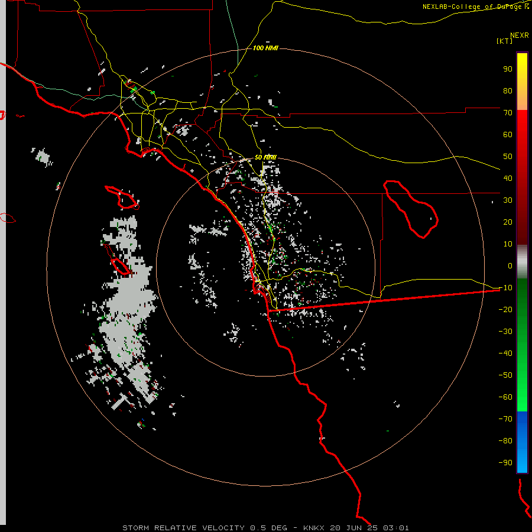Click the Salton Sea outline on the map
Viewport: 532px width, 532px height.
click(410, 208)
